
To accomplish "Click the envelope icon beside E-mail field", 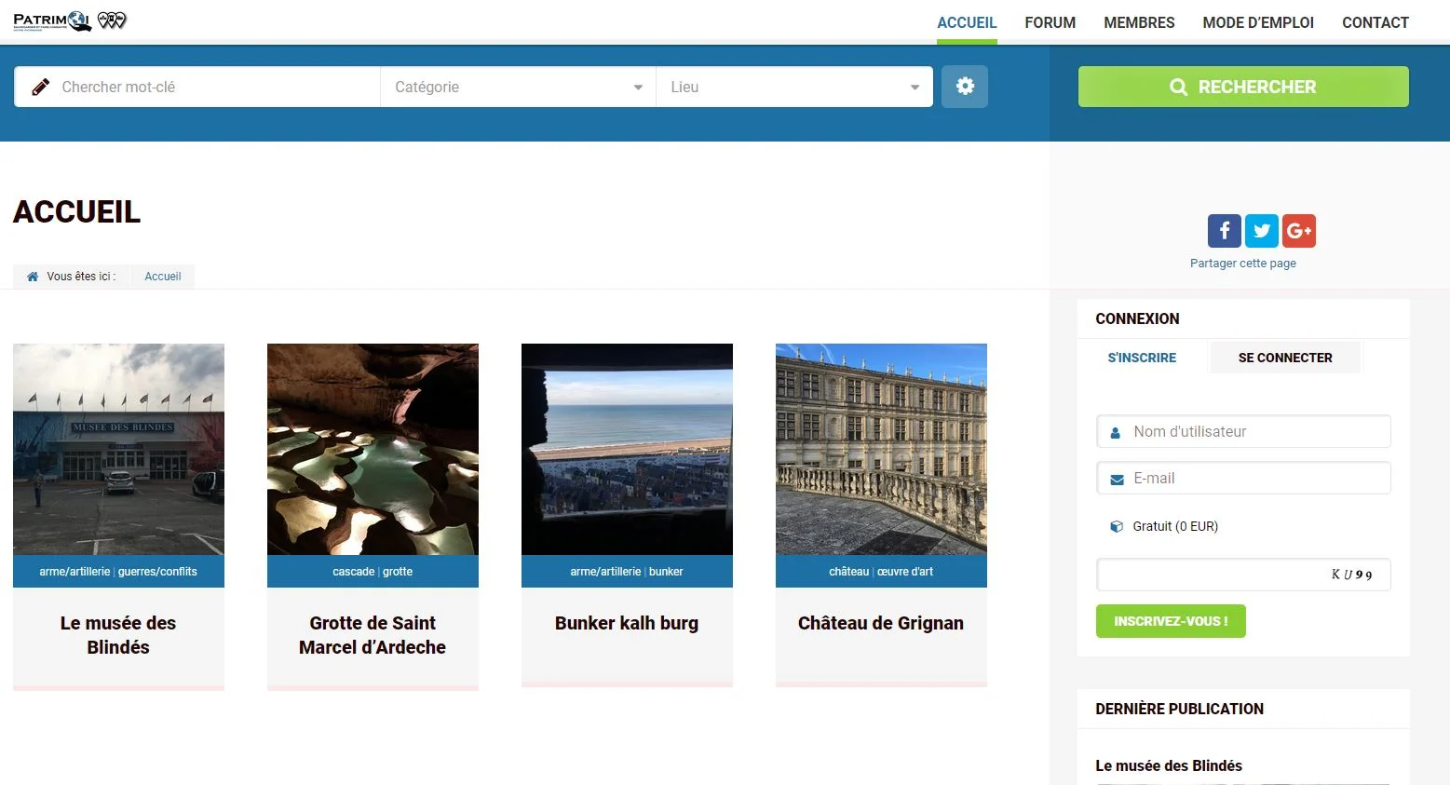I will click(1117, 480).
